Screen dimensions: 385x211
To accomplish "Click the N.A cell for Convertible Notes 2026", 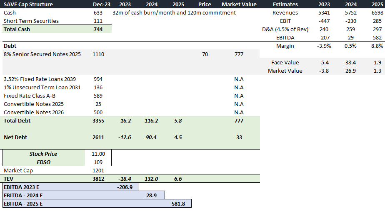I will click(x=239, y=113).
